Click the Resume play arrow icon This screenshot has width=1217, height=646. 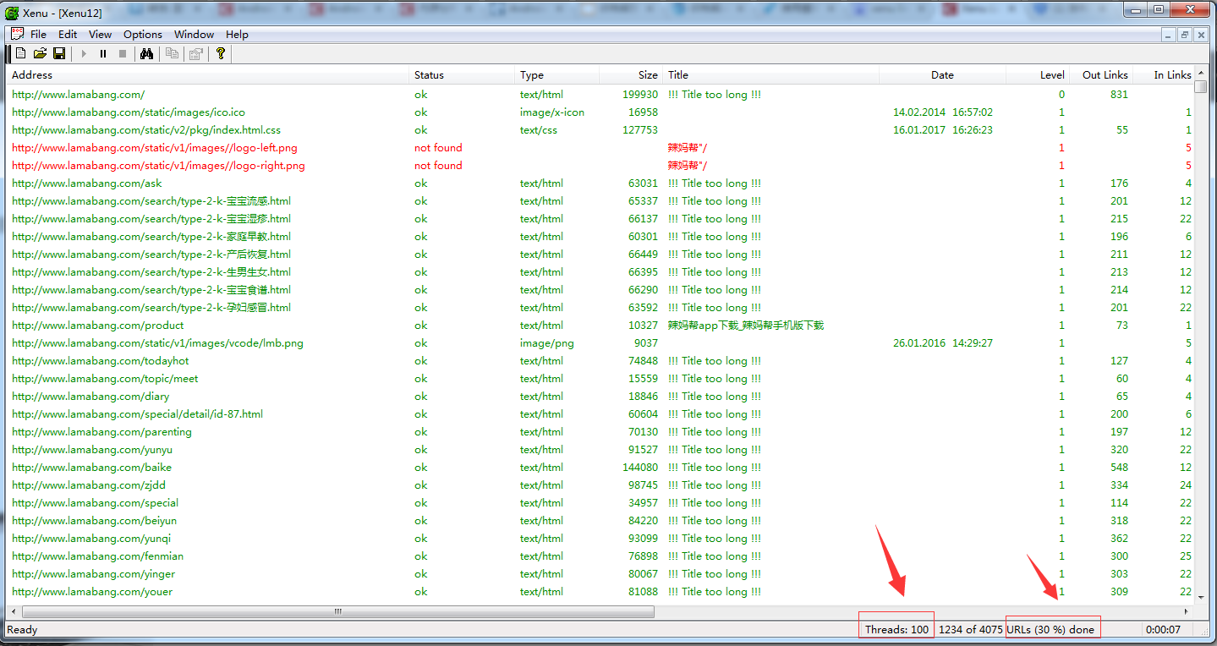coord(84,53)
